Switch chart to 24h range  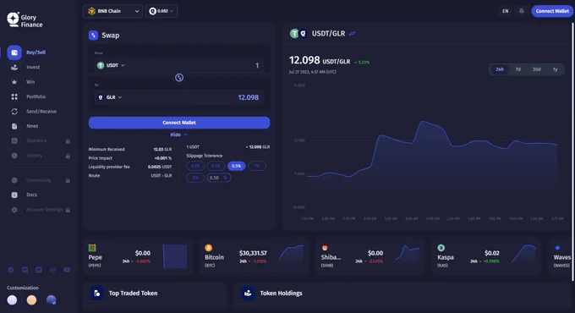click(500, 69)
